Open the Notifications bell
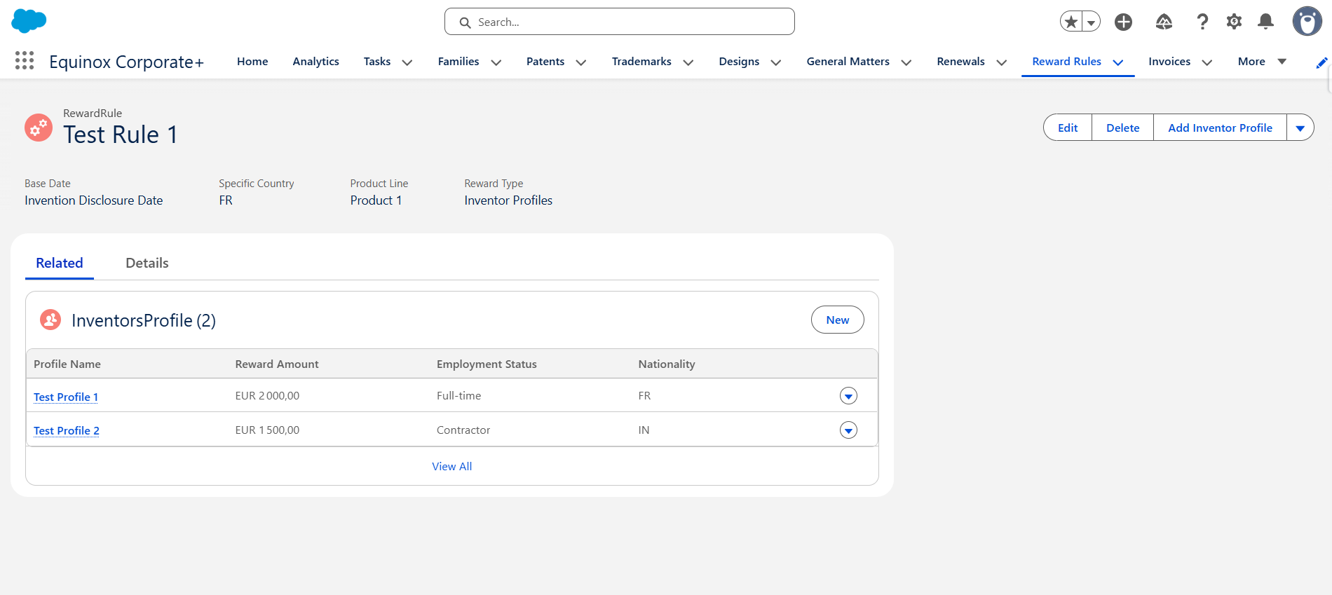 (1265, 22)
